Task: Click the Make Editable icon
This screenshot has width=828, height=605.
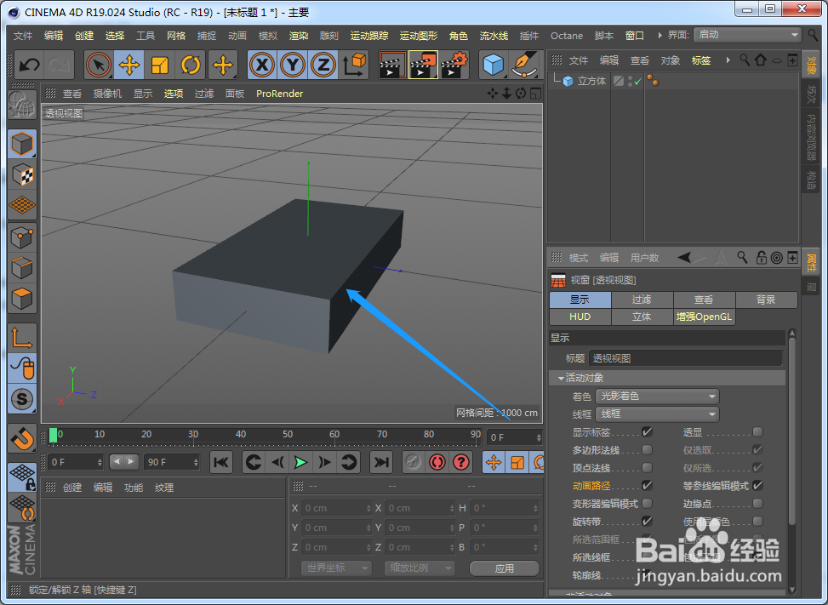Action: (21, 104)
